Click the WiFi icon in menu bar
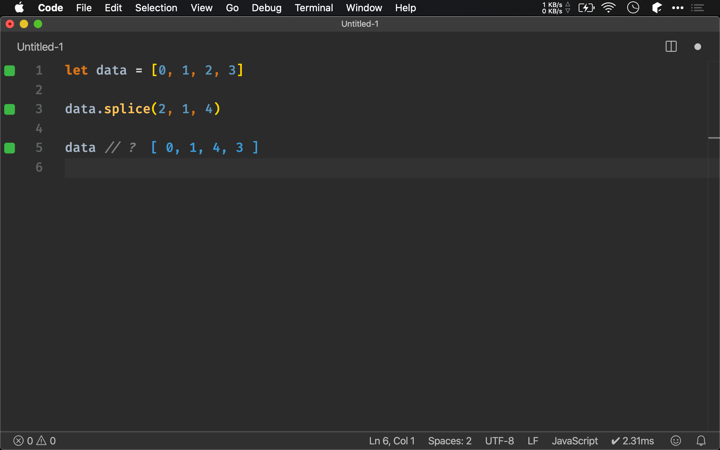Screen dimensions: 720x450 pos(610,8)
